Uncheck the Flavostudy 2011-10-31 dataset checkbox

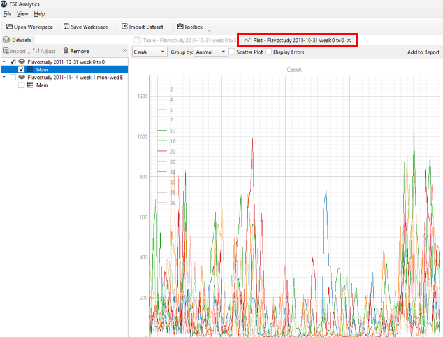tap(14, 62)
